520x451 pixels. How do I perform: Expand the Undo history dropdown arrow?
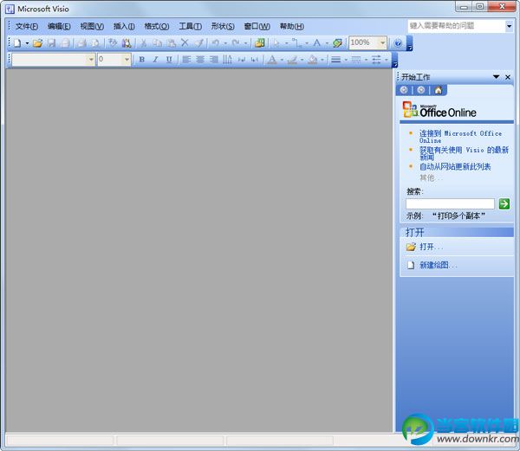pyautogui.click(x=225, y=43)
